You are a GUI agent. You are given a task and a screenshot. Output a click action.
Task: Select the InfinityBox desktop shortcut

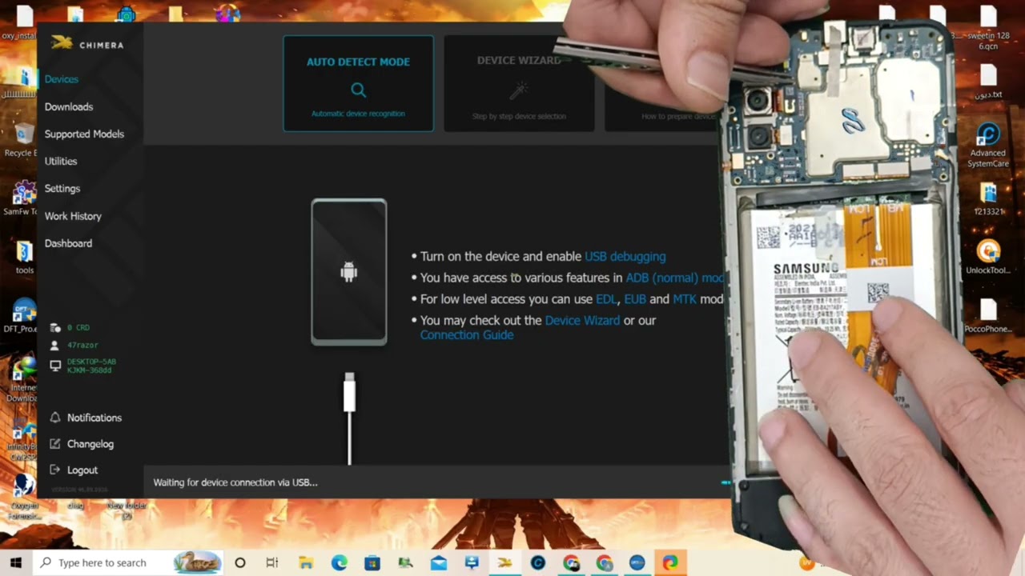pyautogui.click(x=22, y=442)
